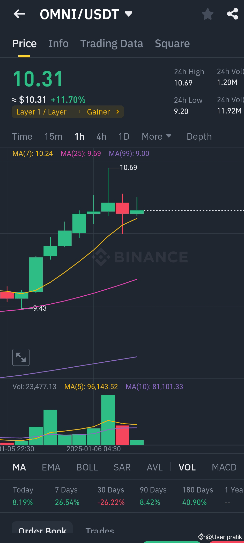Open the Square tab
The image size is (244, 543).
pyautogui.click(x=172, y=44)
